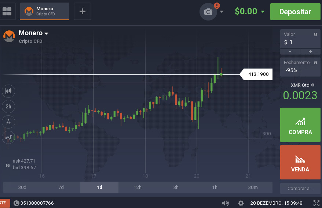
Task: Add a new asset tab with plus
Action: (x=83, y=11)
